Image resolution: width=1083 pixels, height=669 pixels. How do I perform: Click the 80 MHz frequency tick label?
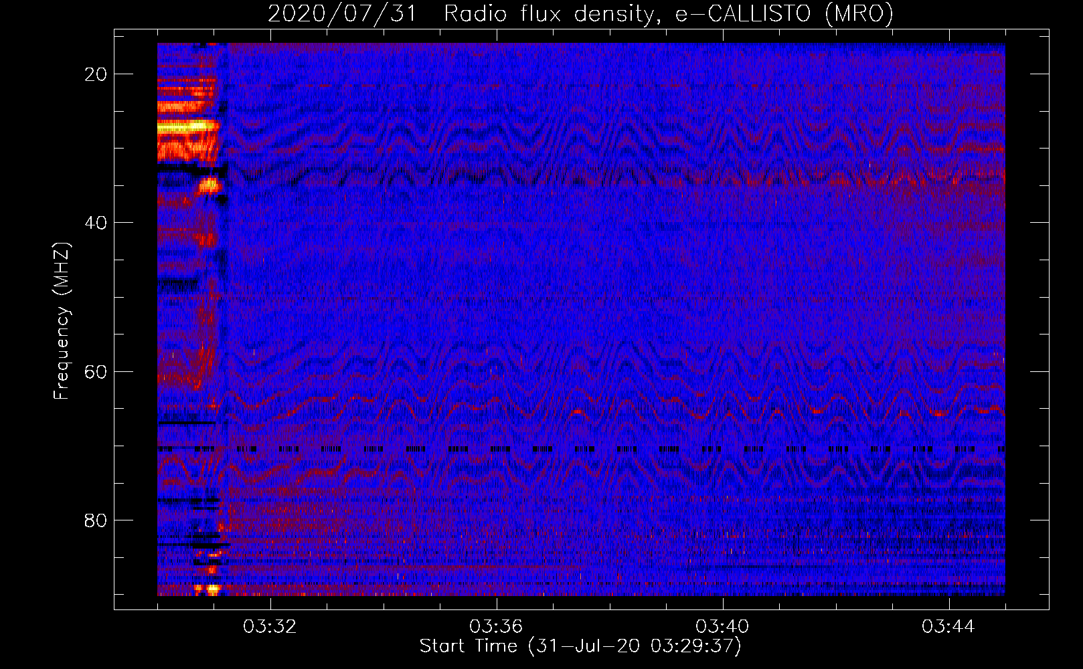pos(96,520)
